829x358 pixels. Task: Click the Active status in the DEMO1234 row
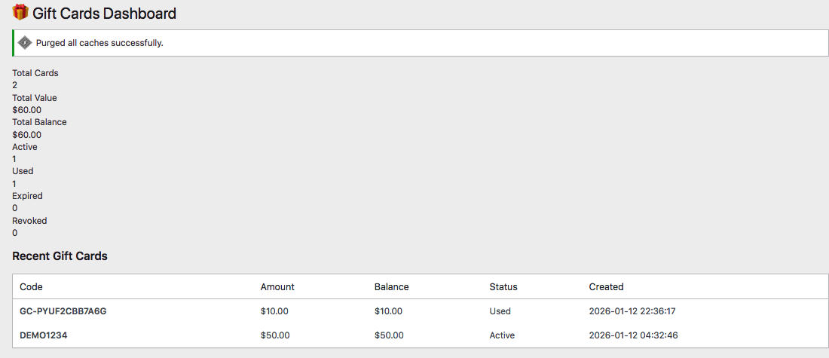coord(502,335)
